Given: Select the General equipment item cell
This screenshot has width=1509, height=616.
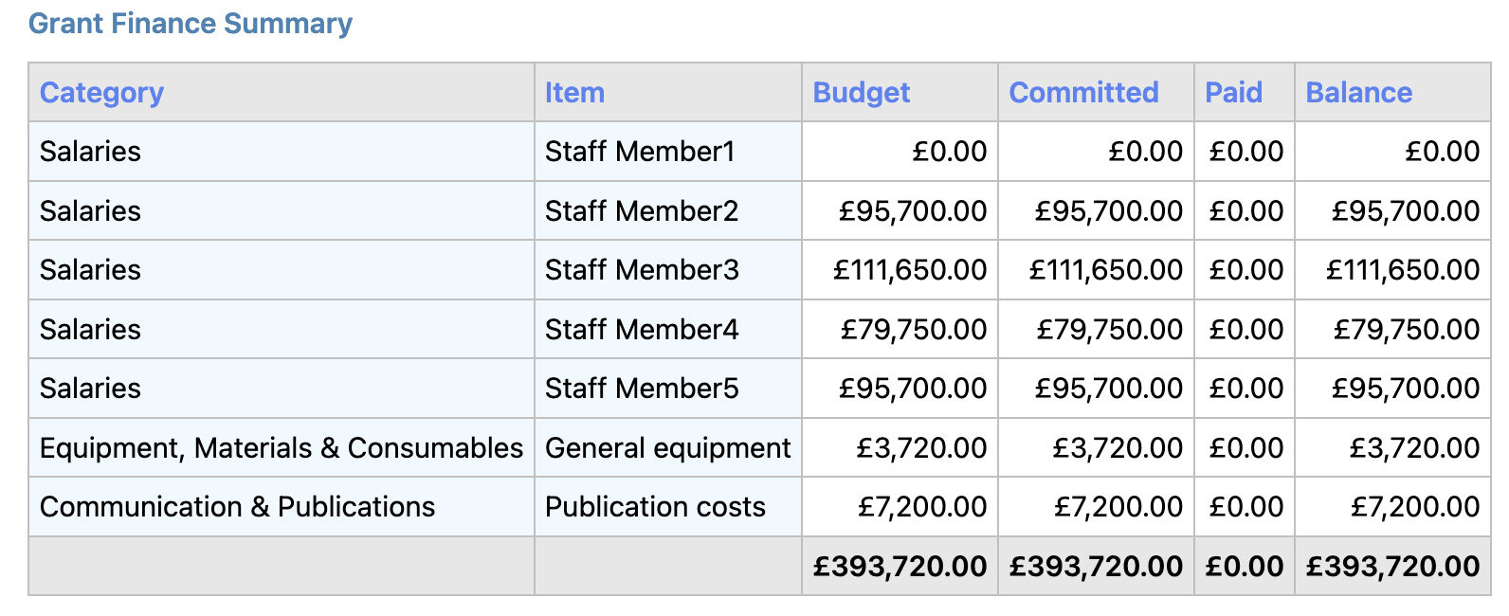Looking at the screenshot, I should [x=667, y=448].
